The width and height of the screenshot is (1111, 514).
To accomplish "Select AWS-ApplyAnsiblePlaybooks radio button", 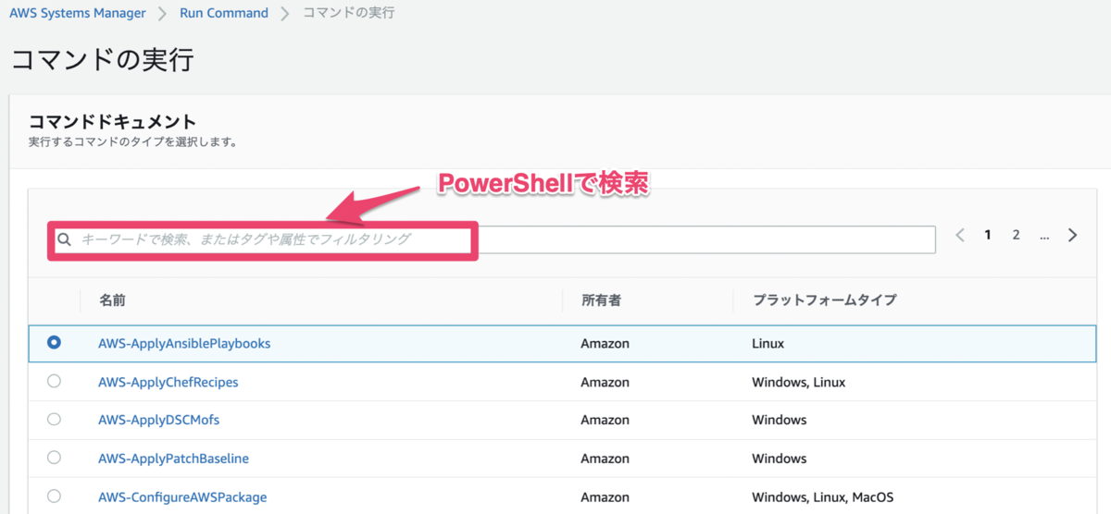I will pyautogui.click(x=54, y=342).
